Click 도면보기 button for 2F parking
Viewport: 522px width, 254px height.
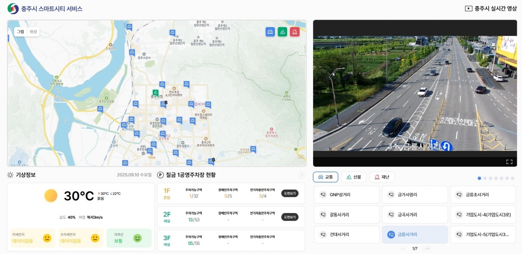(290, 217)
